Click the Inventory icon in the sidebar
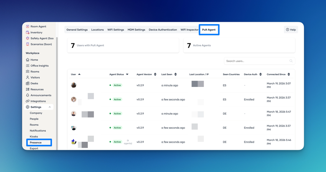 coord(28,33)
